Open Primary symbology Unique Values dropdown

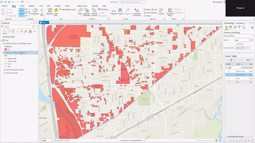tap(238, 36)
